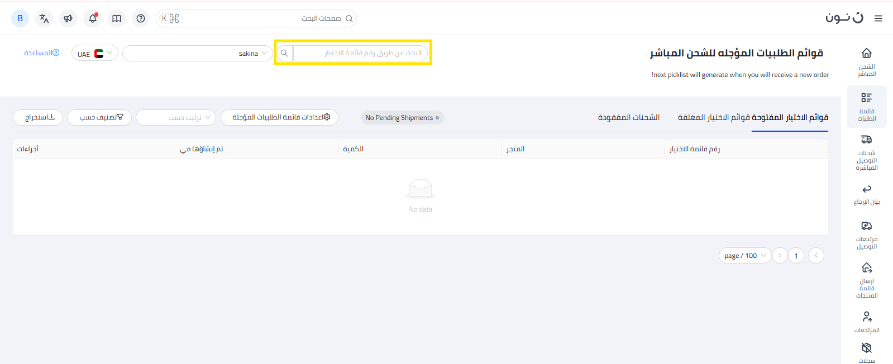
Task: Click the question mark help icon
Action: [x=141, y=18]
